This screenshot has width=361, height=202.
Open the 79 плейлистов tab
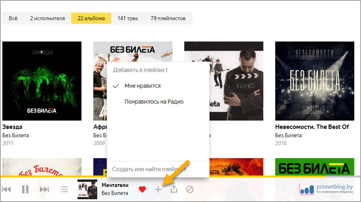(168, 18)
